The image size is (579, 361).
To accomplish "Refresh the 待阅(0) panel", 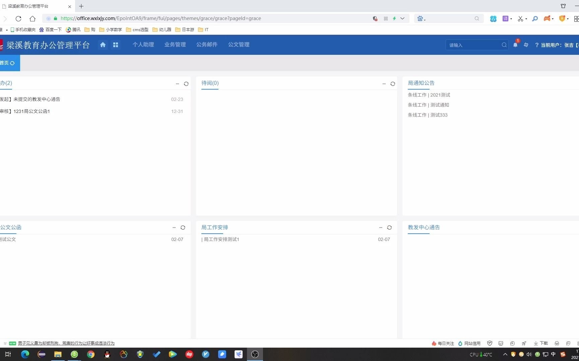I will [x=393, y=84].
